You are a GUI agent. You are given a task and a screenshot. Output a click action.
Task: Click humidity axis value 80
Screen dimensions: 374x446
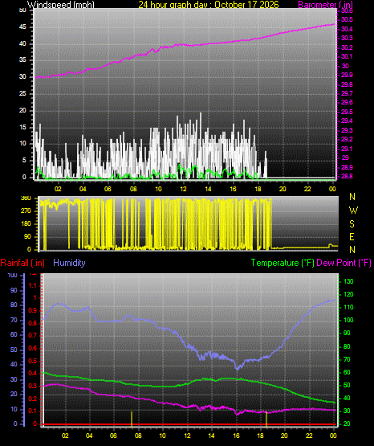[x=14, y=305]
